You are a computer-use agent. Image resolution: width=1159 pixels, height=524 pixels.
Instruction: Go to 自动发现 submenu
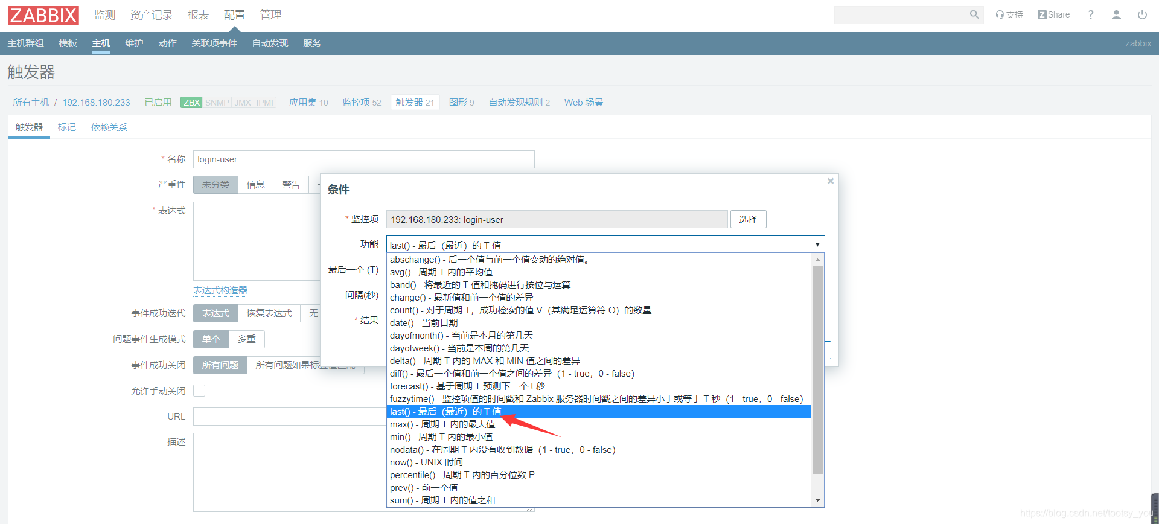[270, 43]
